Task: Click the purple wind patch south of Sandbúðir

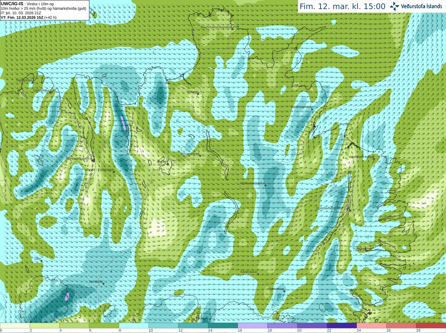Action: pos(67,297)
